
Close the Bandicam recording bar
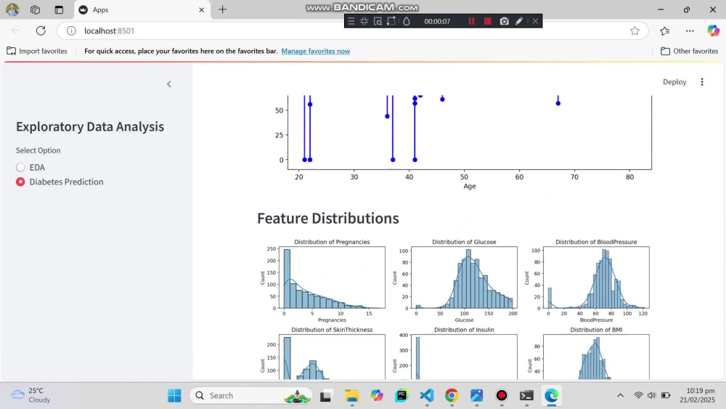click(x=535, y=21)
